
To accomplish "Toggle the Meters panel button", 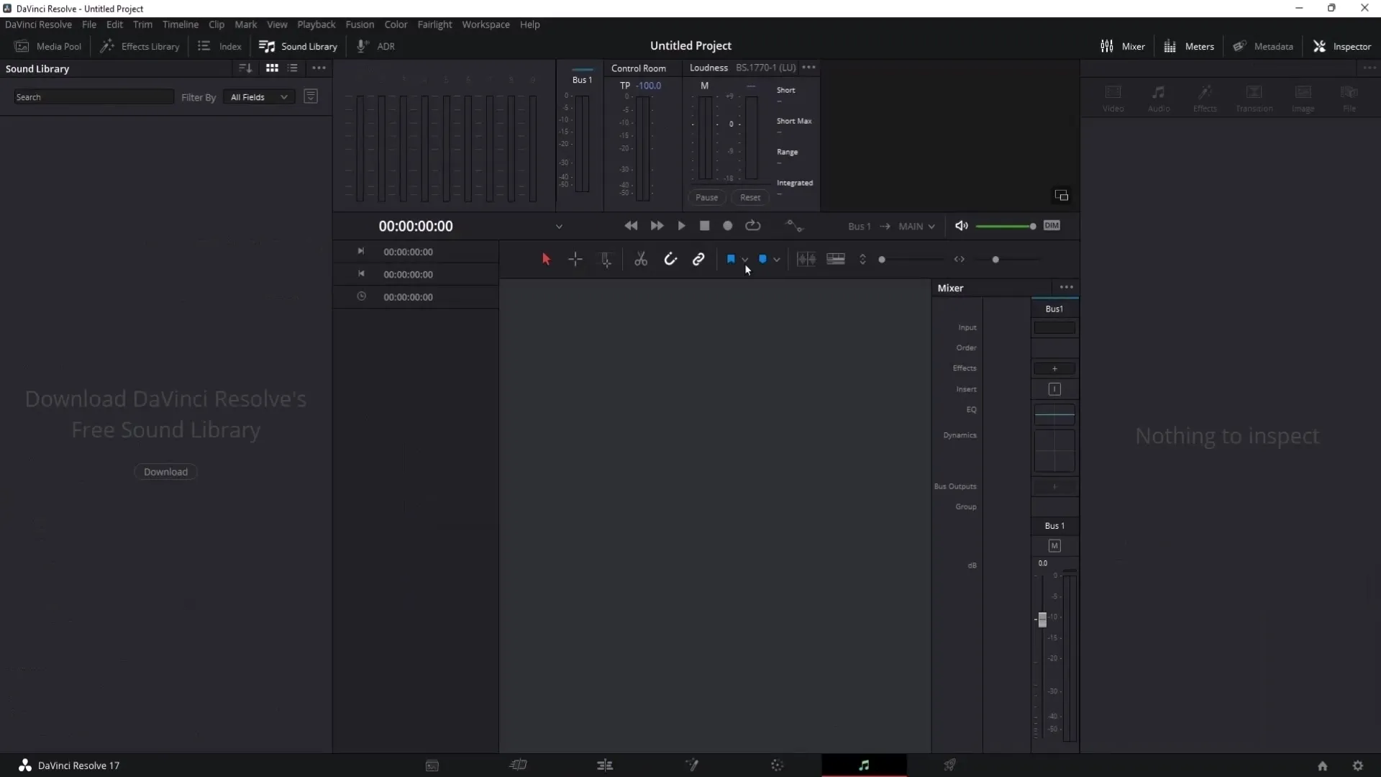I will [1189, 46].
